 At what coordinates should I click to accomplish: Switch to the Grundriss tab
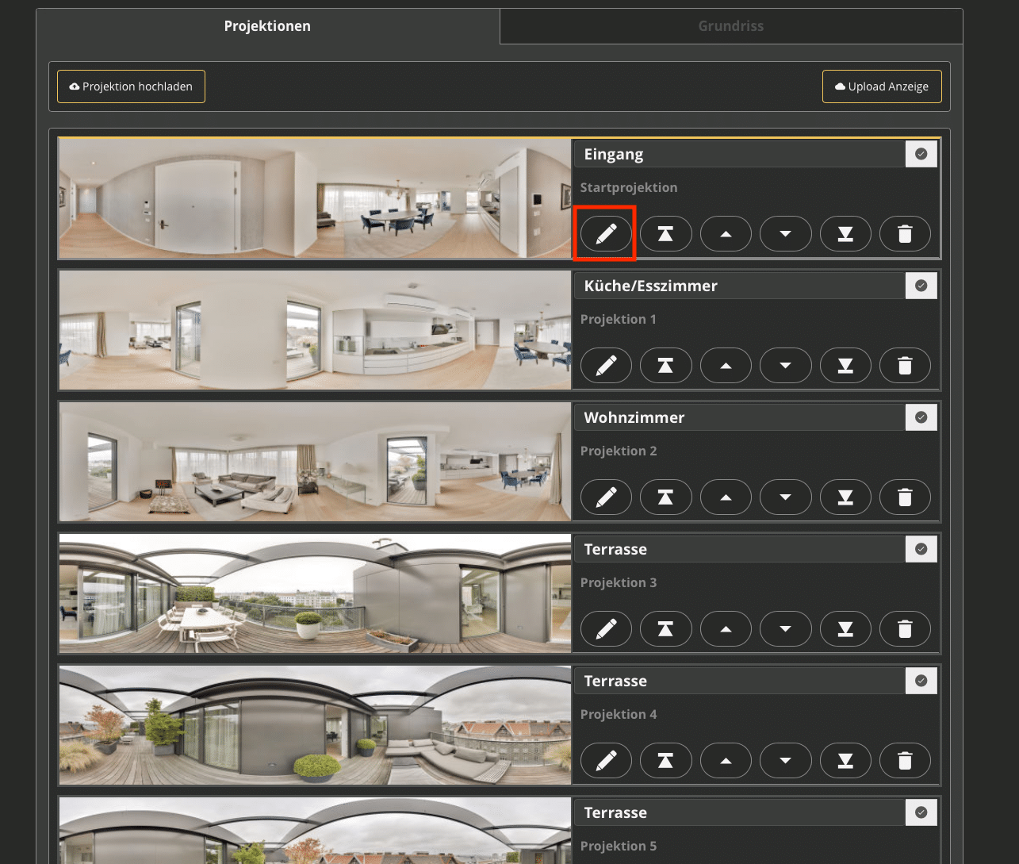(x=730, y=26)
